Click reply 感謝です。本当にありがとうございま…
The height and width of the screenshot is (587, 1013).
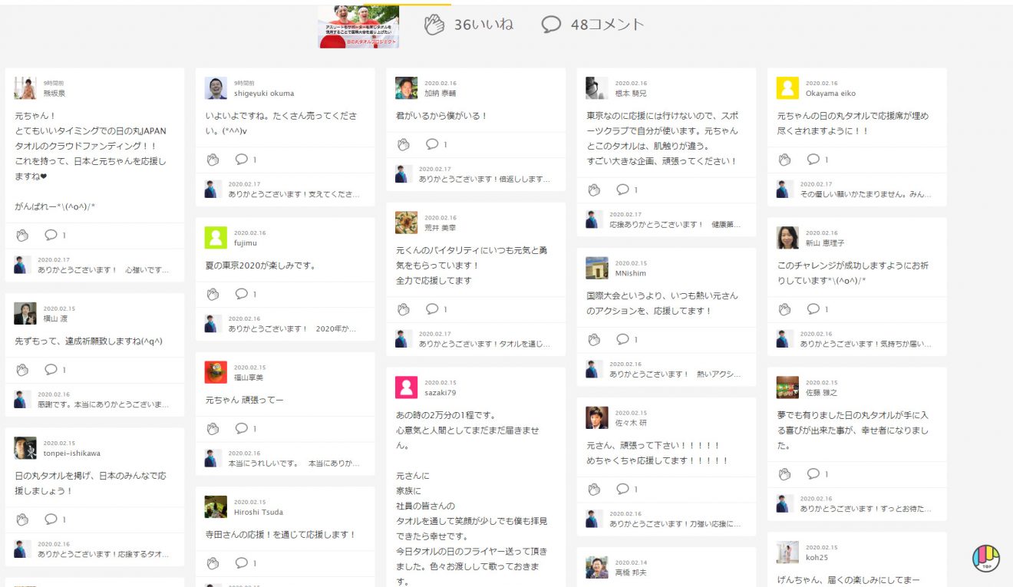tap(104, 404)
